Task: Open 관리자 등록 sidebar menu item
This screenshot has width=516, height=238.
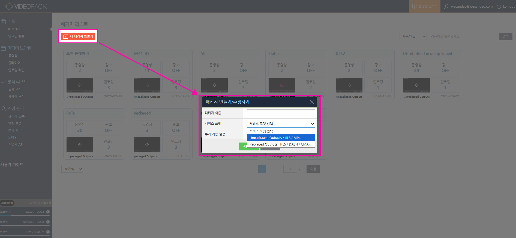Action: coord(16,116)
